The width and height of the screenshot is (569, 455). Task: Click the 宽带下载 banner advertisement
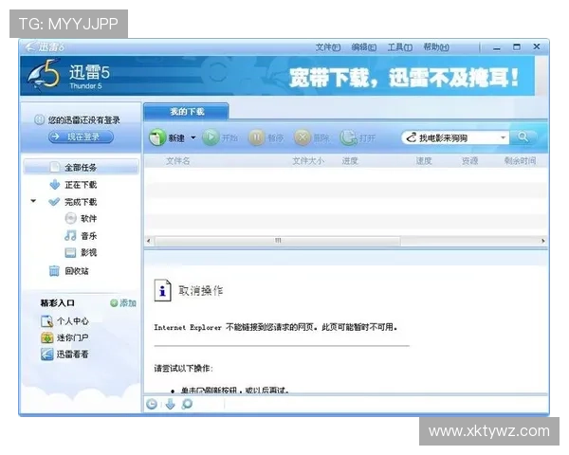[404, 78]
